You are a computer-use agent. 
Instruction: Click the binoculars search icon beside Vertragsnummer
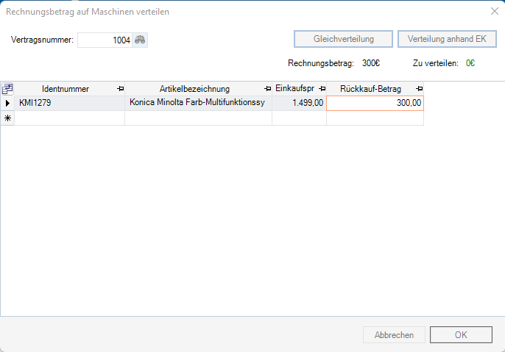coord(140,40)
